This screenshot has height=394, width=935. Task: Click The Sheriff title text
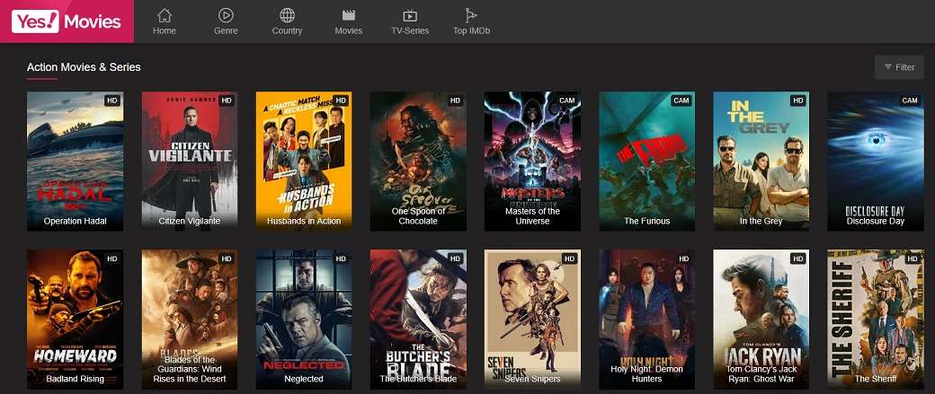876,379
